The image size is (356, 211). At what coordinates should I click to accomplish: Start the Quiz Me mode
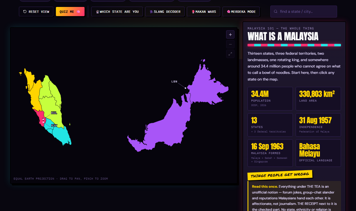(70, 12)
